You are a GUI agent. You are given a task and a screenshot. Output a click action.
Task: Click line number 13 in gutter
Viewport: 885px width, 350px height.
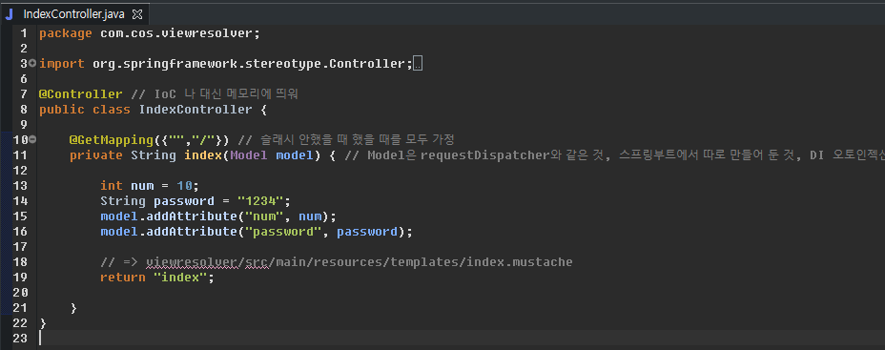(x=19, y=186)
